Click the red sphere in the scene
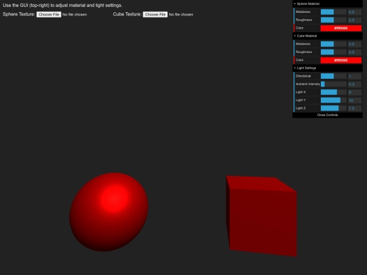The width and height of the screenshot is (367, 275). pos(109,212)
